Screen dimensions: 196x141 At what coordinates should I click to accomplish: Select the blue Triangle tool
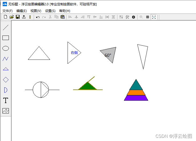[x=6, y=69]
